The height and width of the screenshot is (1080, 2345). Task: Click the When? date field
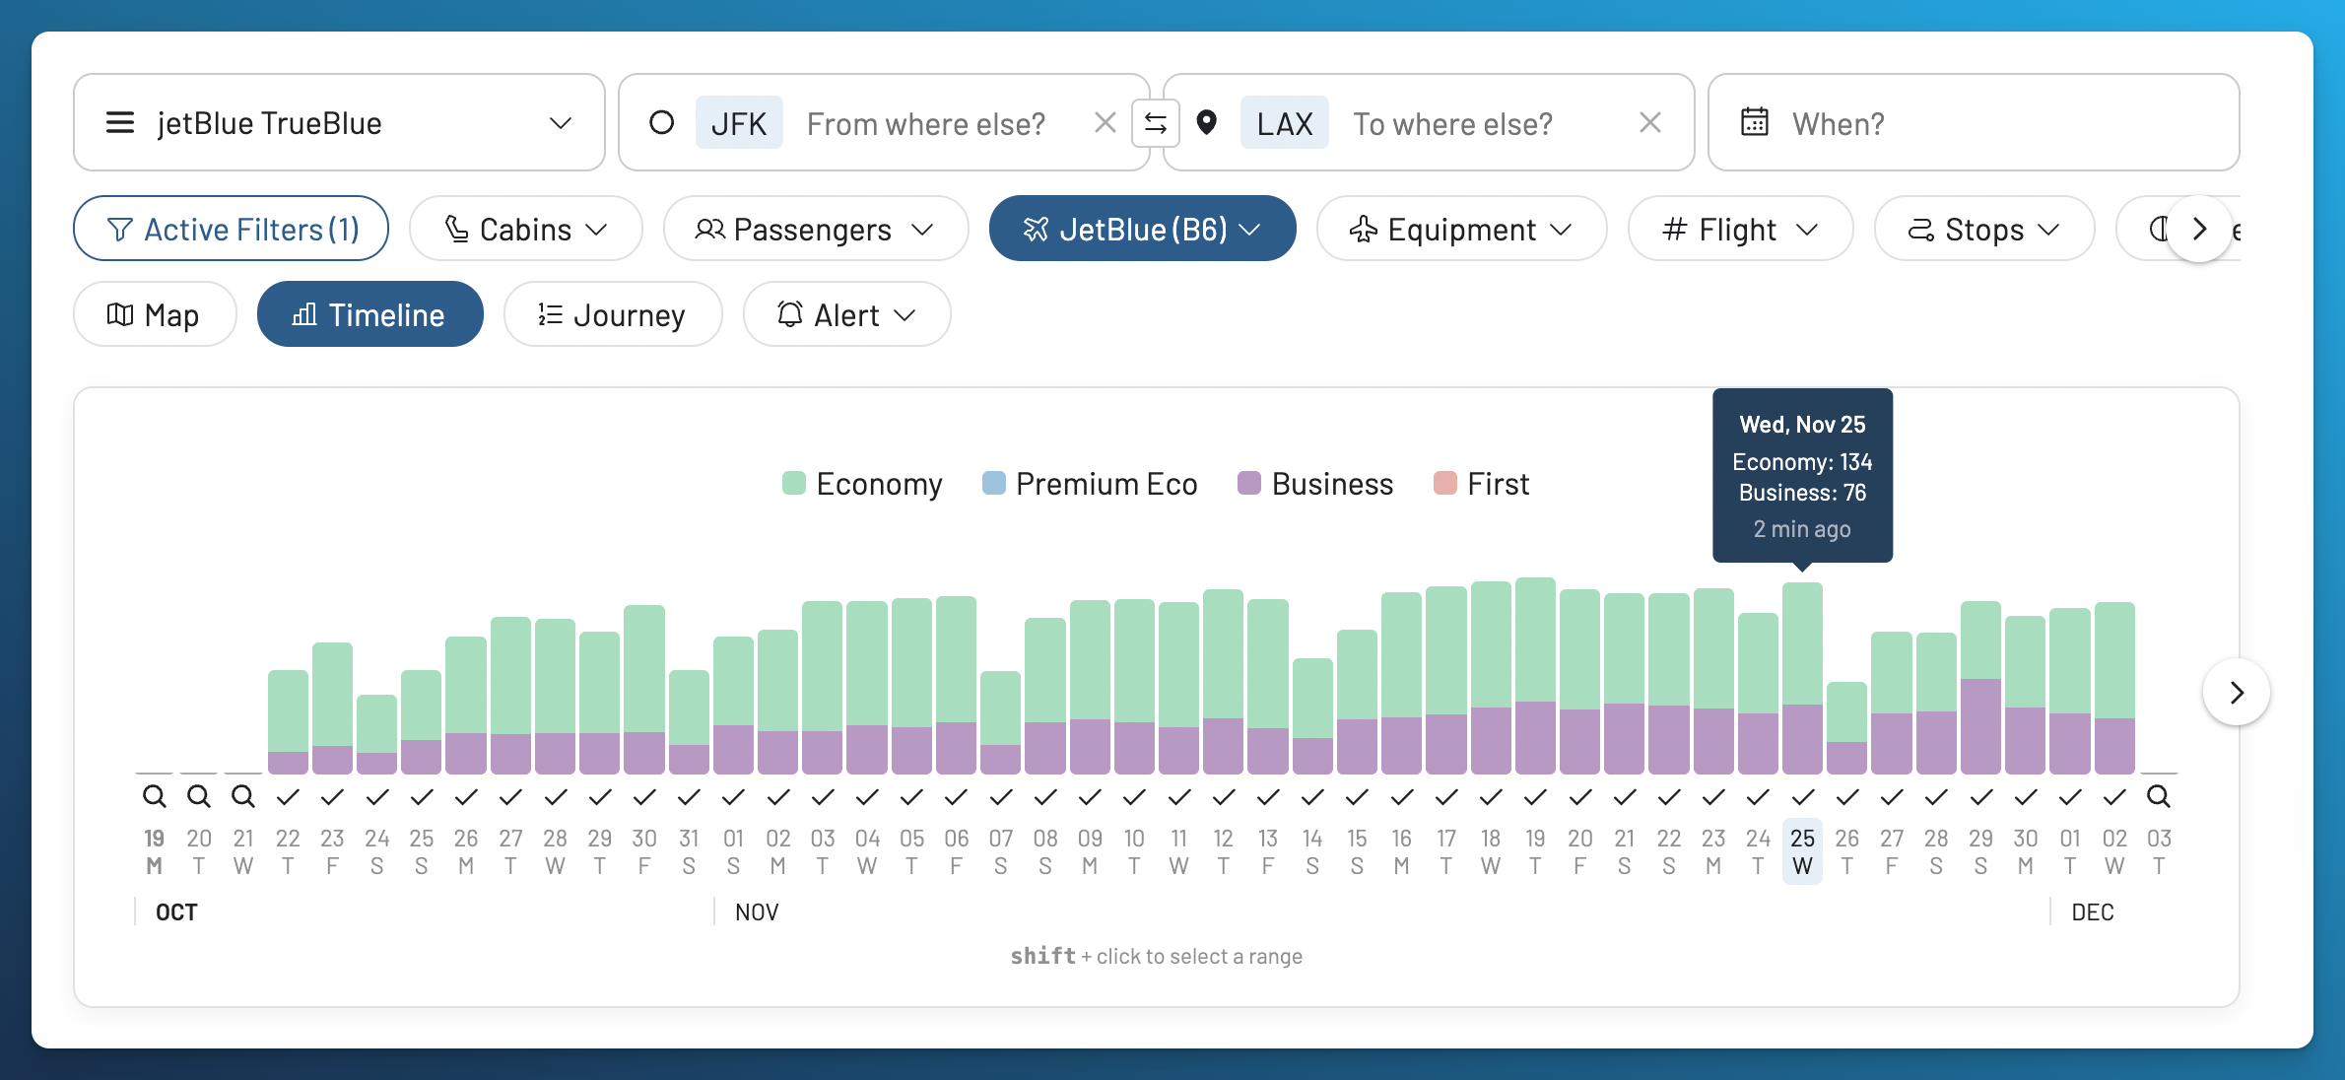tap(1974, 122)
